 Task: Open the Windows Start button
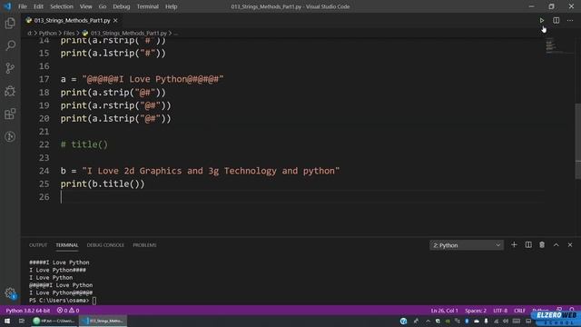pyautogui.click(x=7, y=321)
